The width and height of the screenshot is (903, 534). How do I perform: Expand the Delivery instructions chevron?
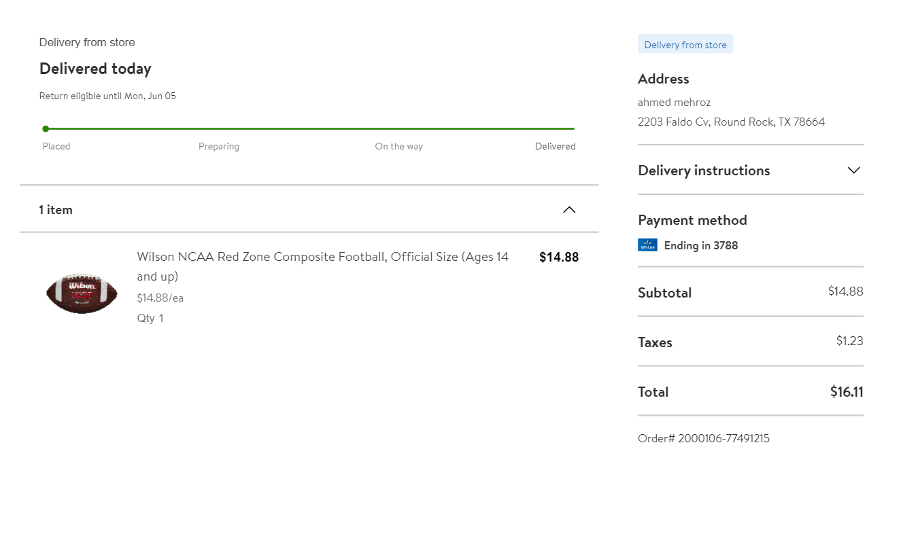[x=854, y=171]
